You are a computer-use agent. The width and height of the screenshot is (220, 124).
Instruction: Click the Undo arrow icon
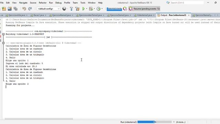[x=24, y=9]
